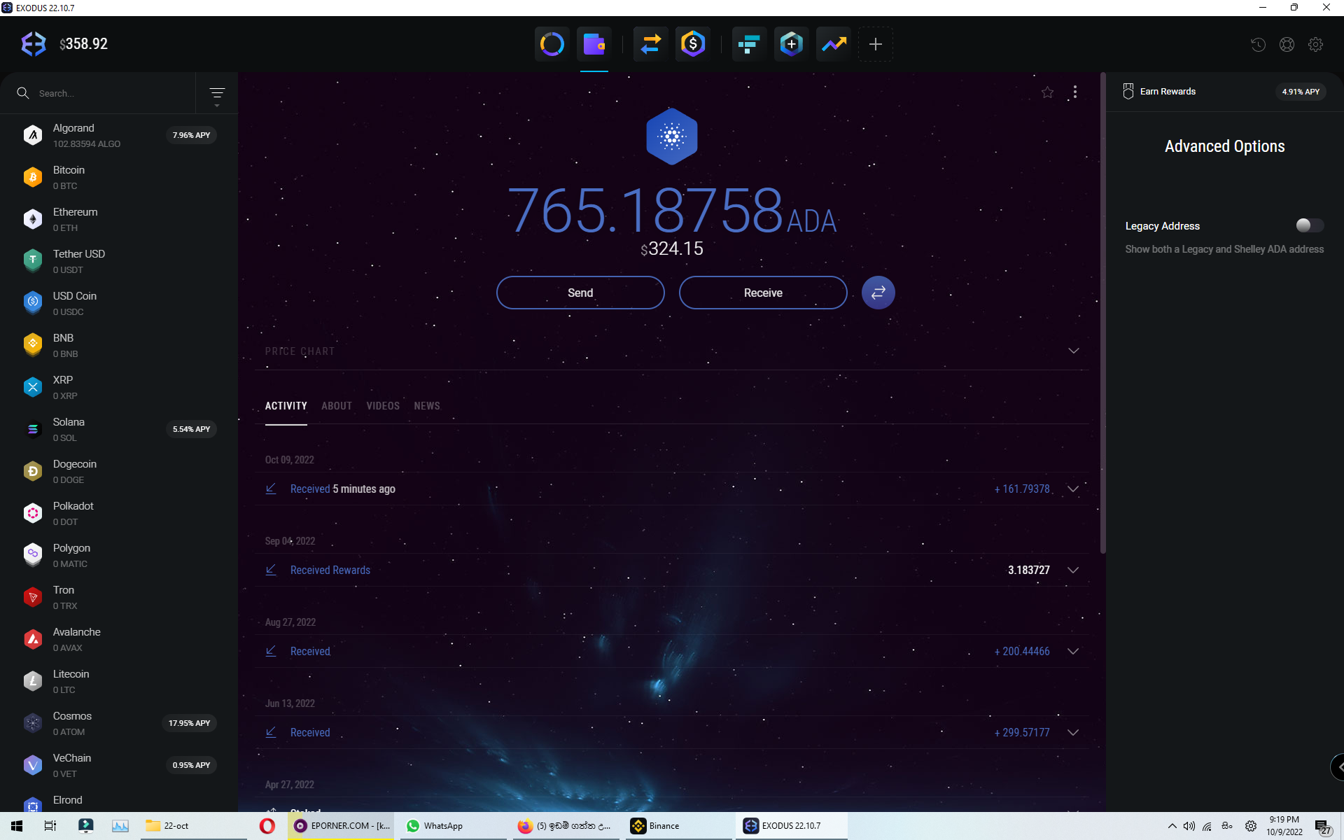This screenshot has height=840, width=1344.
Task: Select BNB in the asset list
Action: [x=119, y=345]
